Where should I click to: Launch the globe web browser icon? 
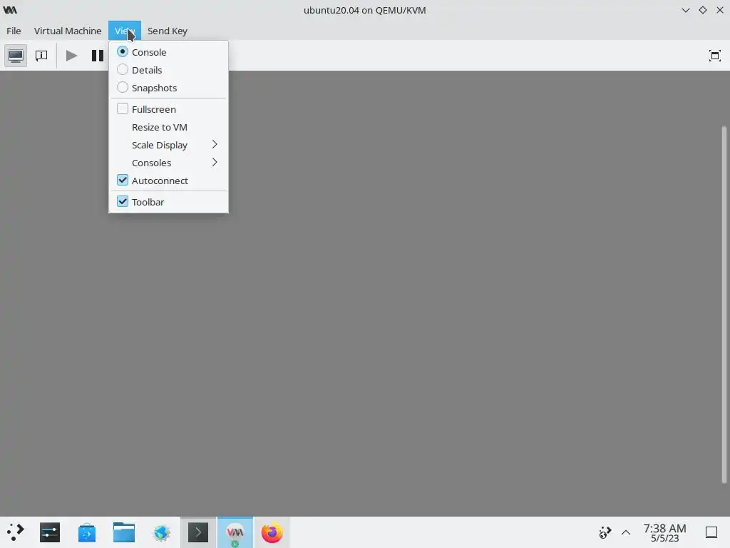pos(161,532)
